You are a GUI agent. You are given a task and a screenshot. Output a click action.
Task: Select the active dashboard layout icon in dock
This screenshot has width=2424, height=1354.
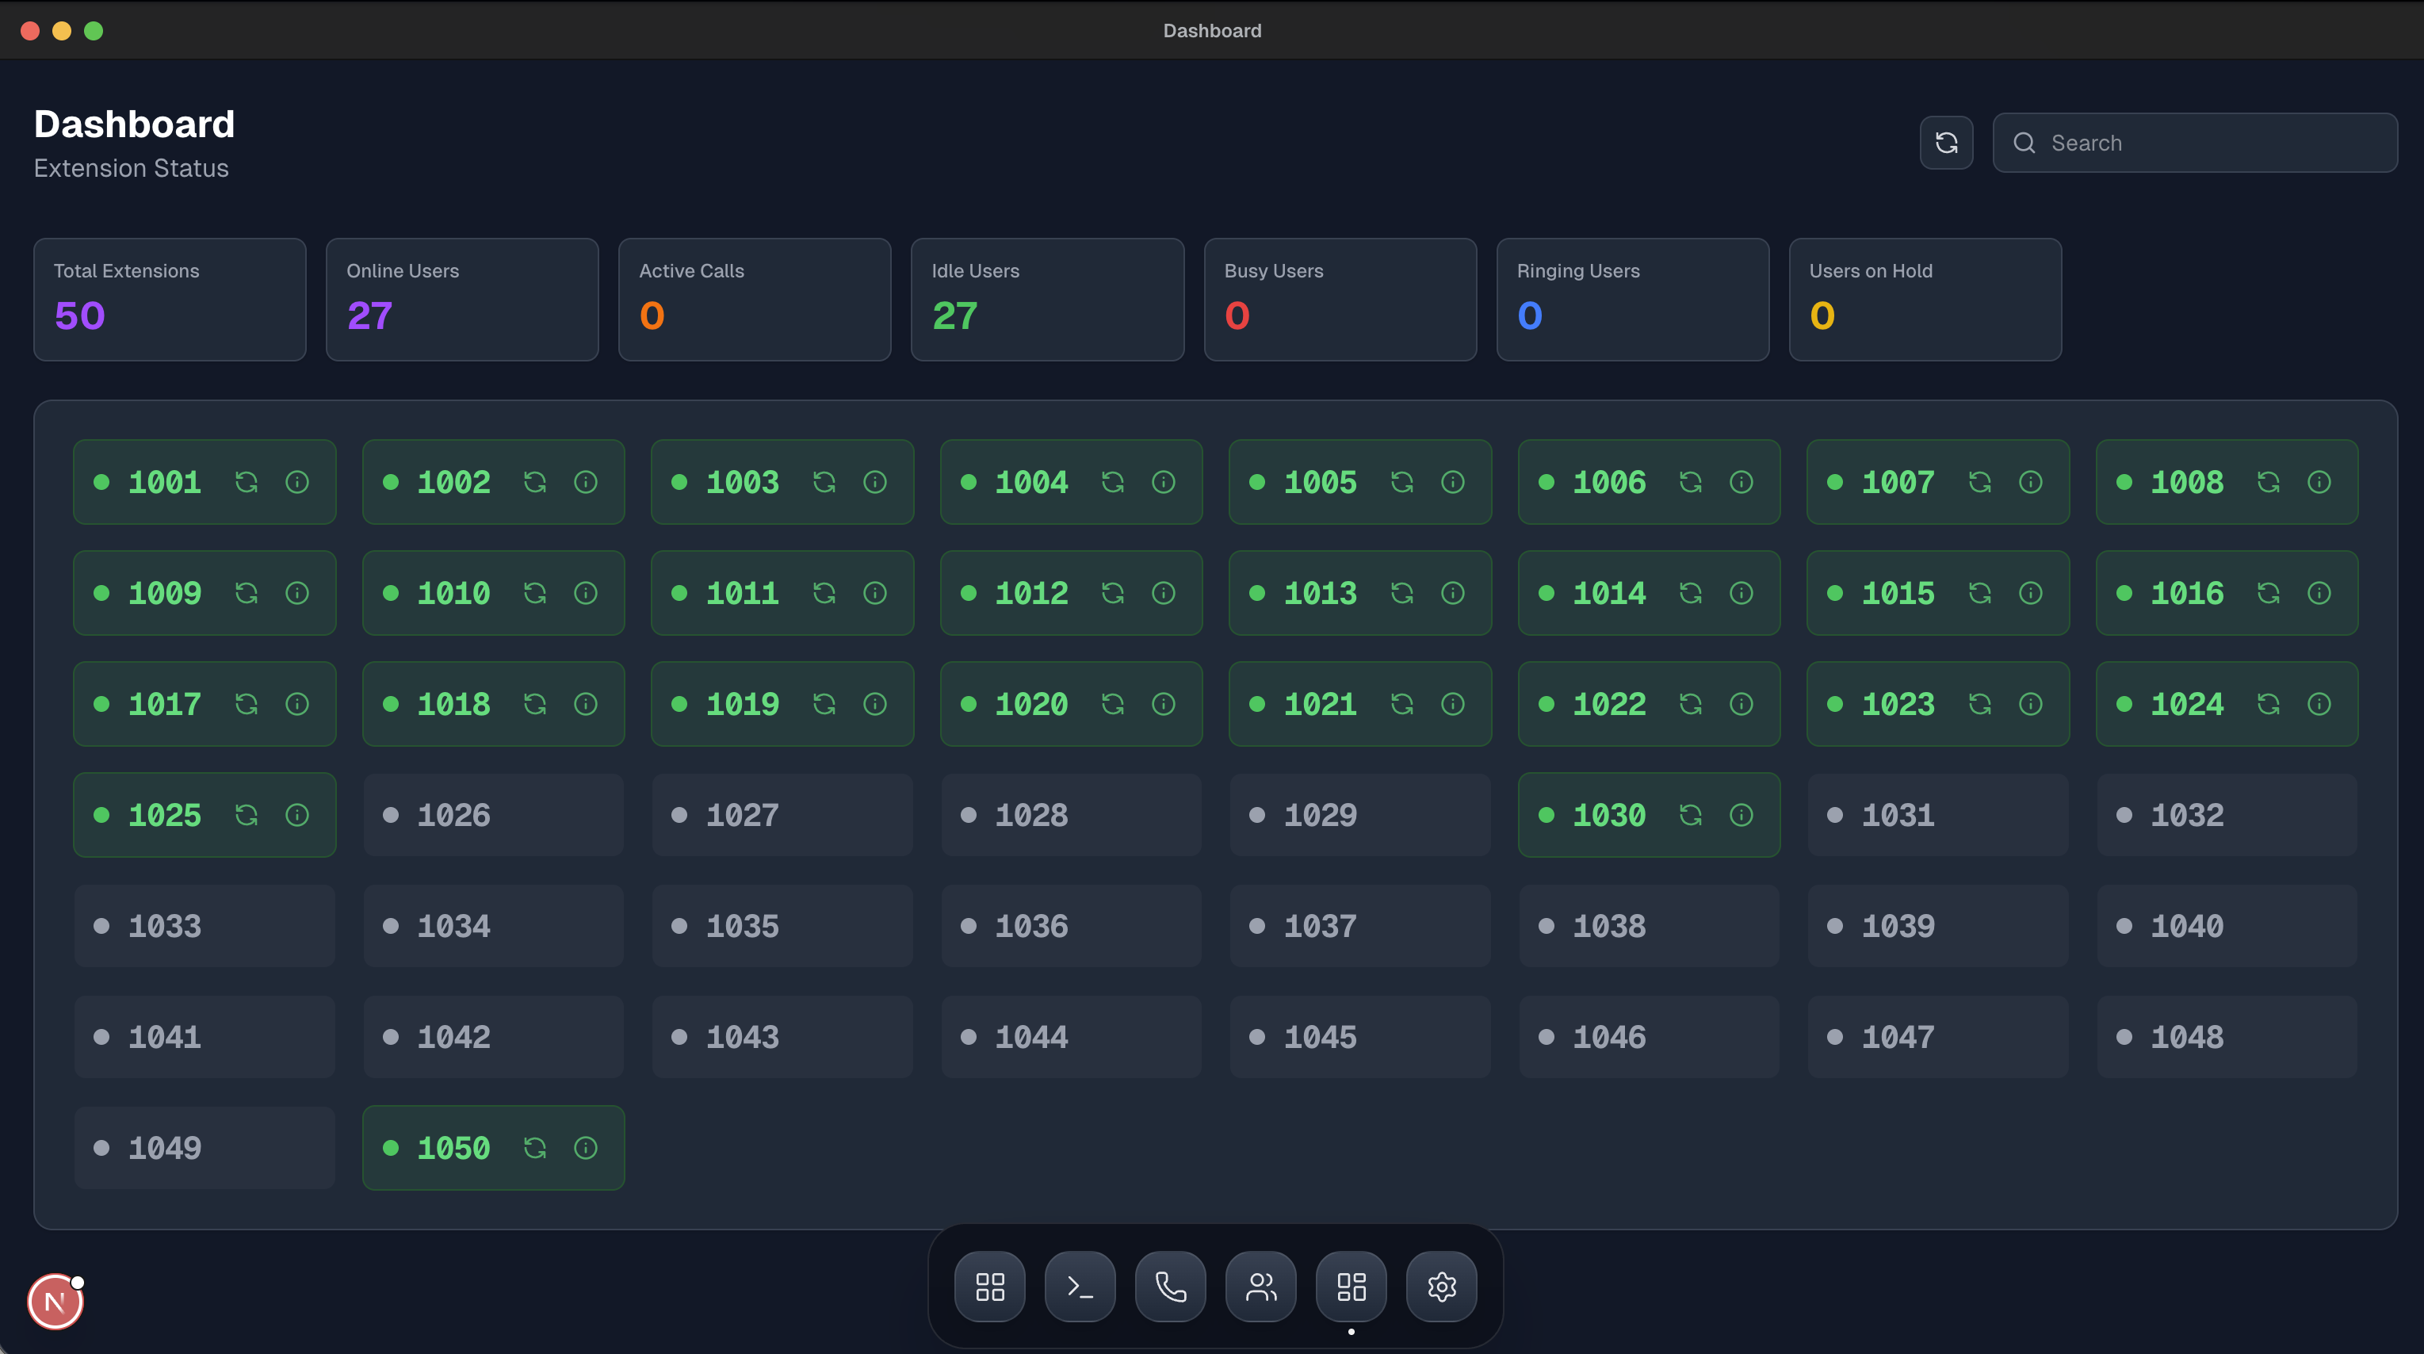pos(1351,1287)
